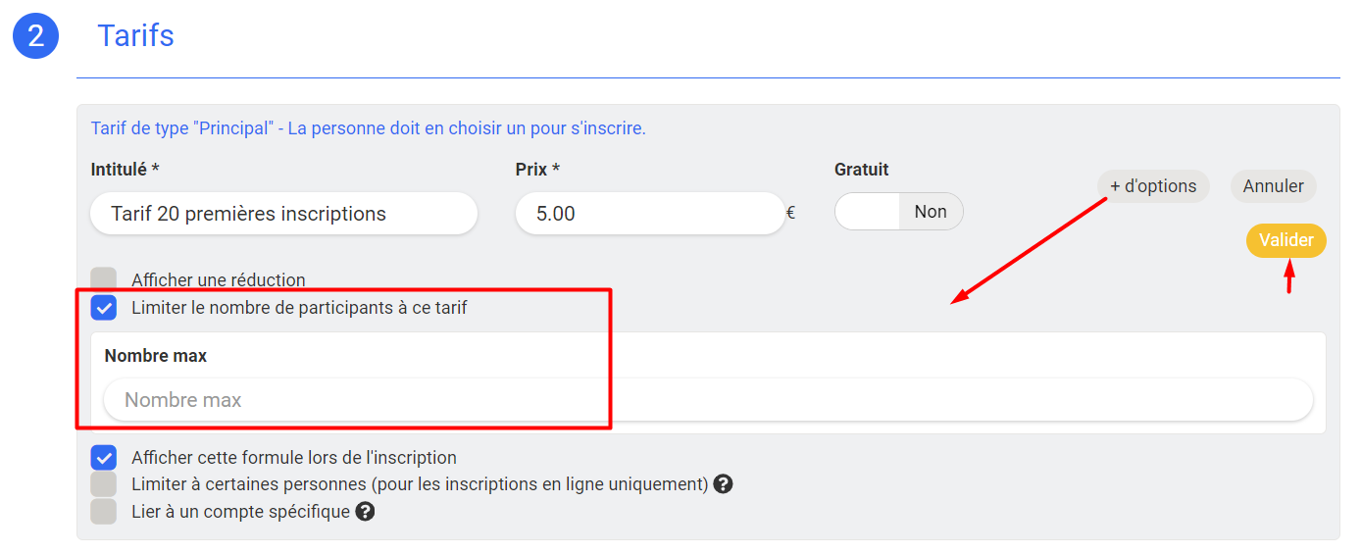
Task: Click the yellow Valider button
Action: [1286, 240]
